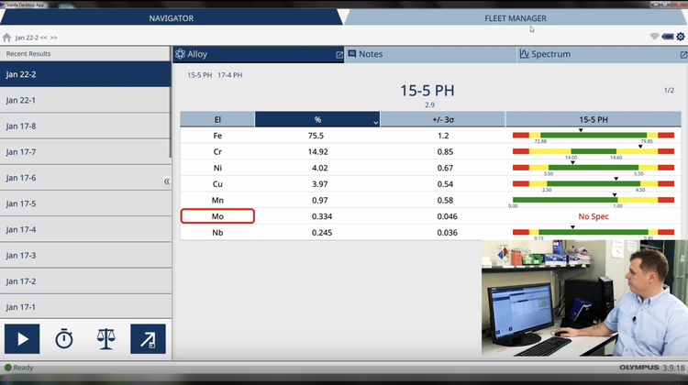Open the % column dropdown
Viewport: 688px width, 385px height.
pos(374,121)
